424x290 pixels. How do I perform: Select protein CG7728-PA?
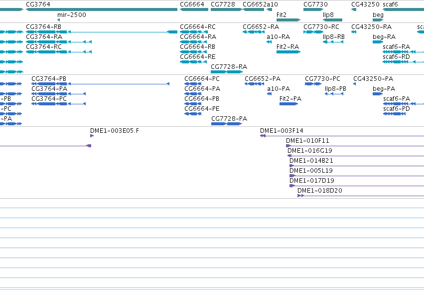tap(227, 124)
